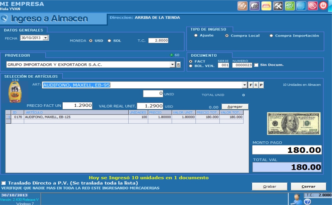Open the clipboard notes icon in toolbar
This screenshot has width=332, height=205.
point(243,6)
